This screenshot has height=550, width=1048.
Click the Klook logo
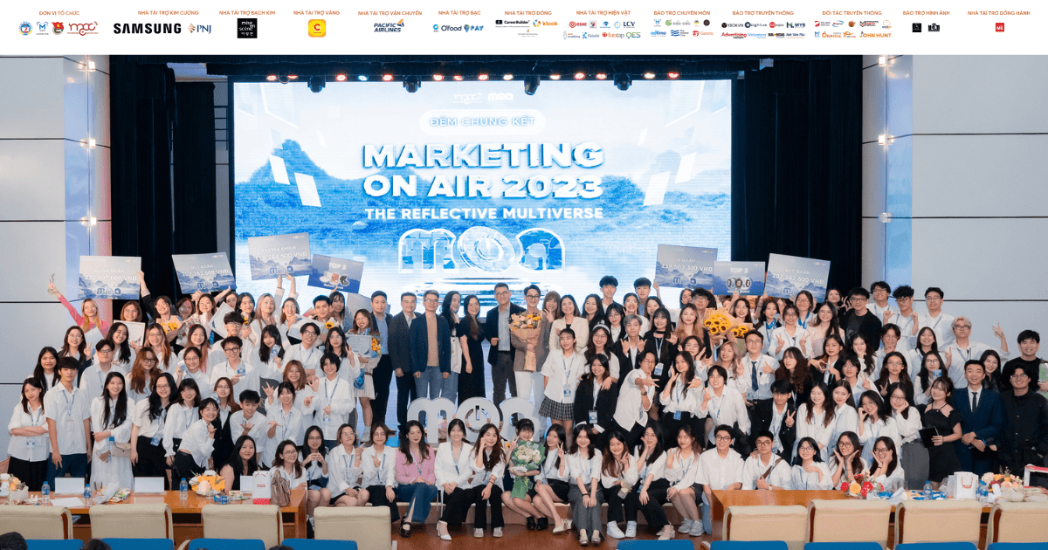(x=546, y=24)
